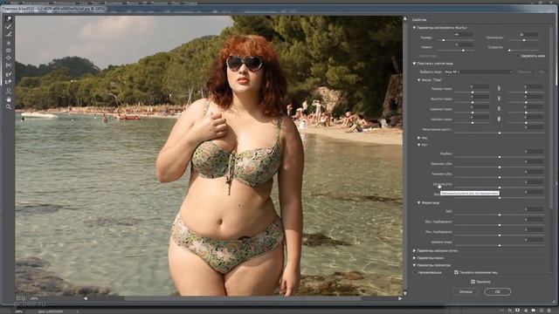The height and width of the screenshot is (314, 559).
Task: Toggle the Pin Edges checkbox
Action: coord(518,56)
